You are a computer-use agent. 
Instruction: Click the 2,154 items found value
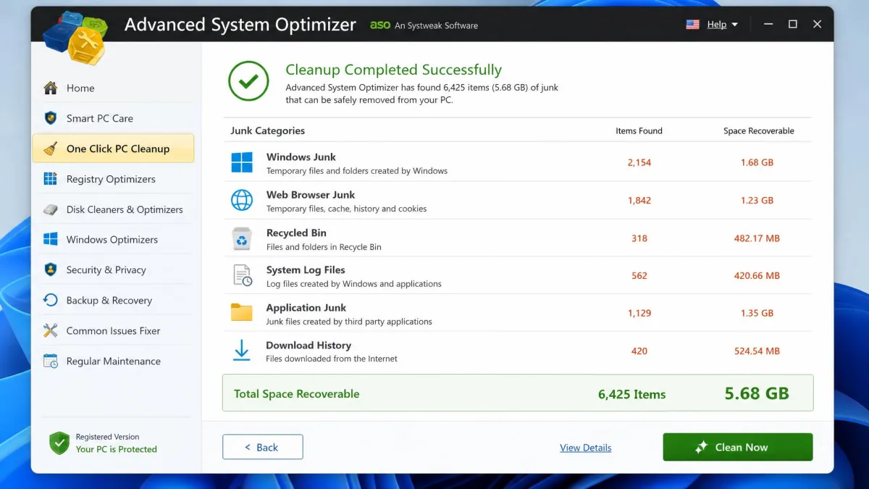(639, 163)
